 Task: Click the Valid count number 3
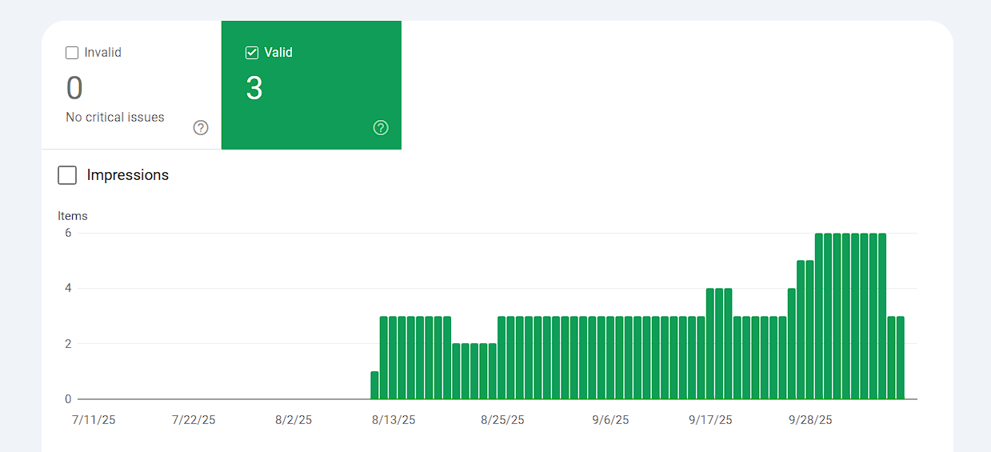pos(254,89)
